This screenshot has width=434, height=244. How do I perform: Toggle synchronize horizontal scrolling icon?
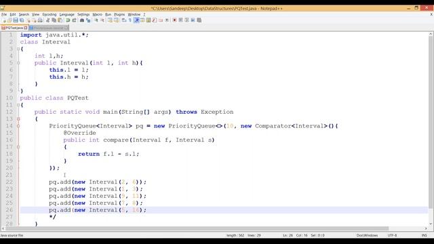click(116, 20)
